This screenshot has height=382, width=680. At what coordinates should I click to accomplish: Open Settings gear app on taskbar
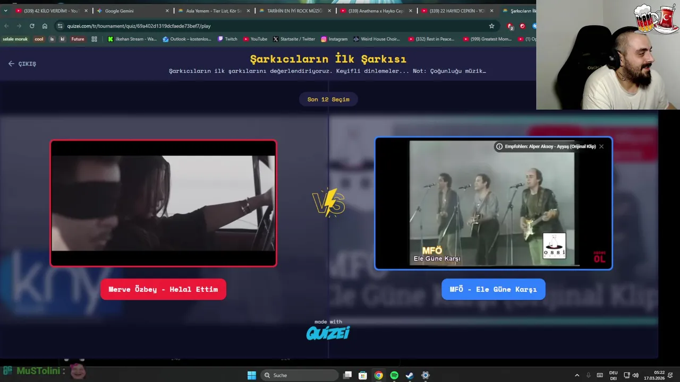(425, 375)
